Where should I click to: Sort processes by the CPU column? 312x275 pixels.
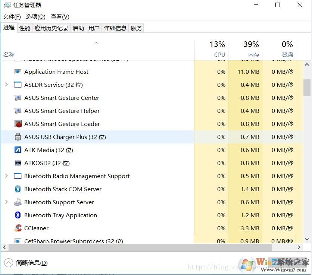tap(217, 48)
